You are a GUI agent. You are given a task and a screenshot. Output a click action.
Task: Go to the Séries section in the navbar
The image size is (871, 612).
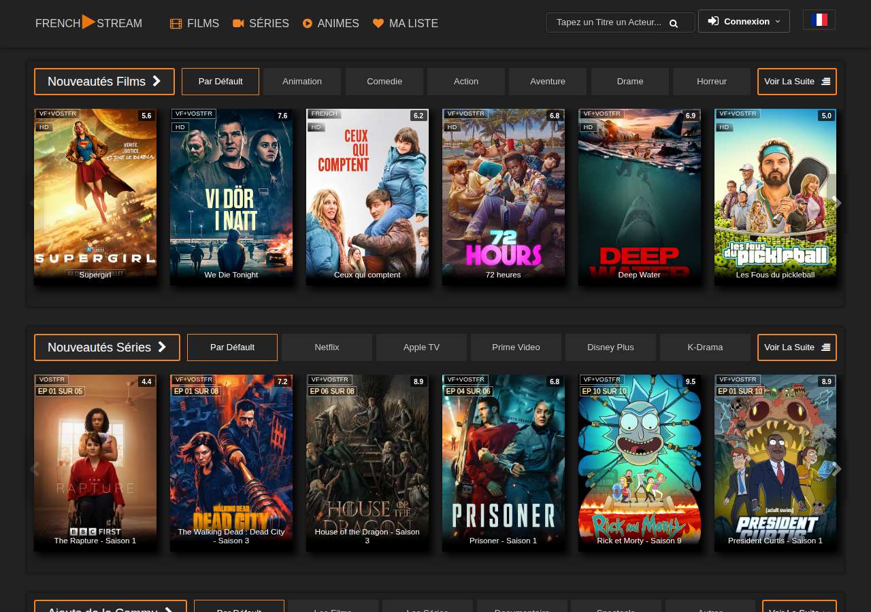point(261,24)
